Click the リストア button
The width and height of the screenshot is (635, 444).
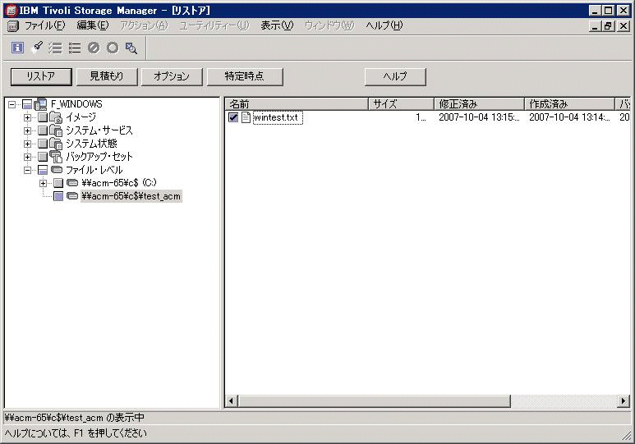pyautogui.click(x=41, y=76)
